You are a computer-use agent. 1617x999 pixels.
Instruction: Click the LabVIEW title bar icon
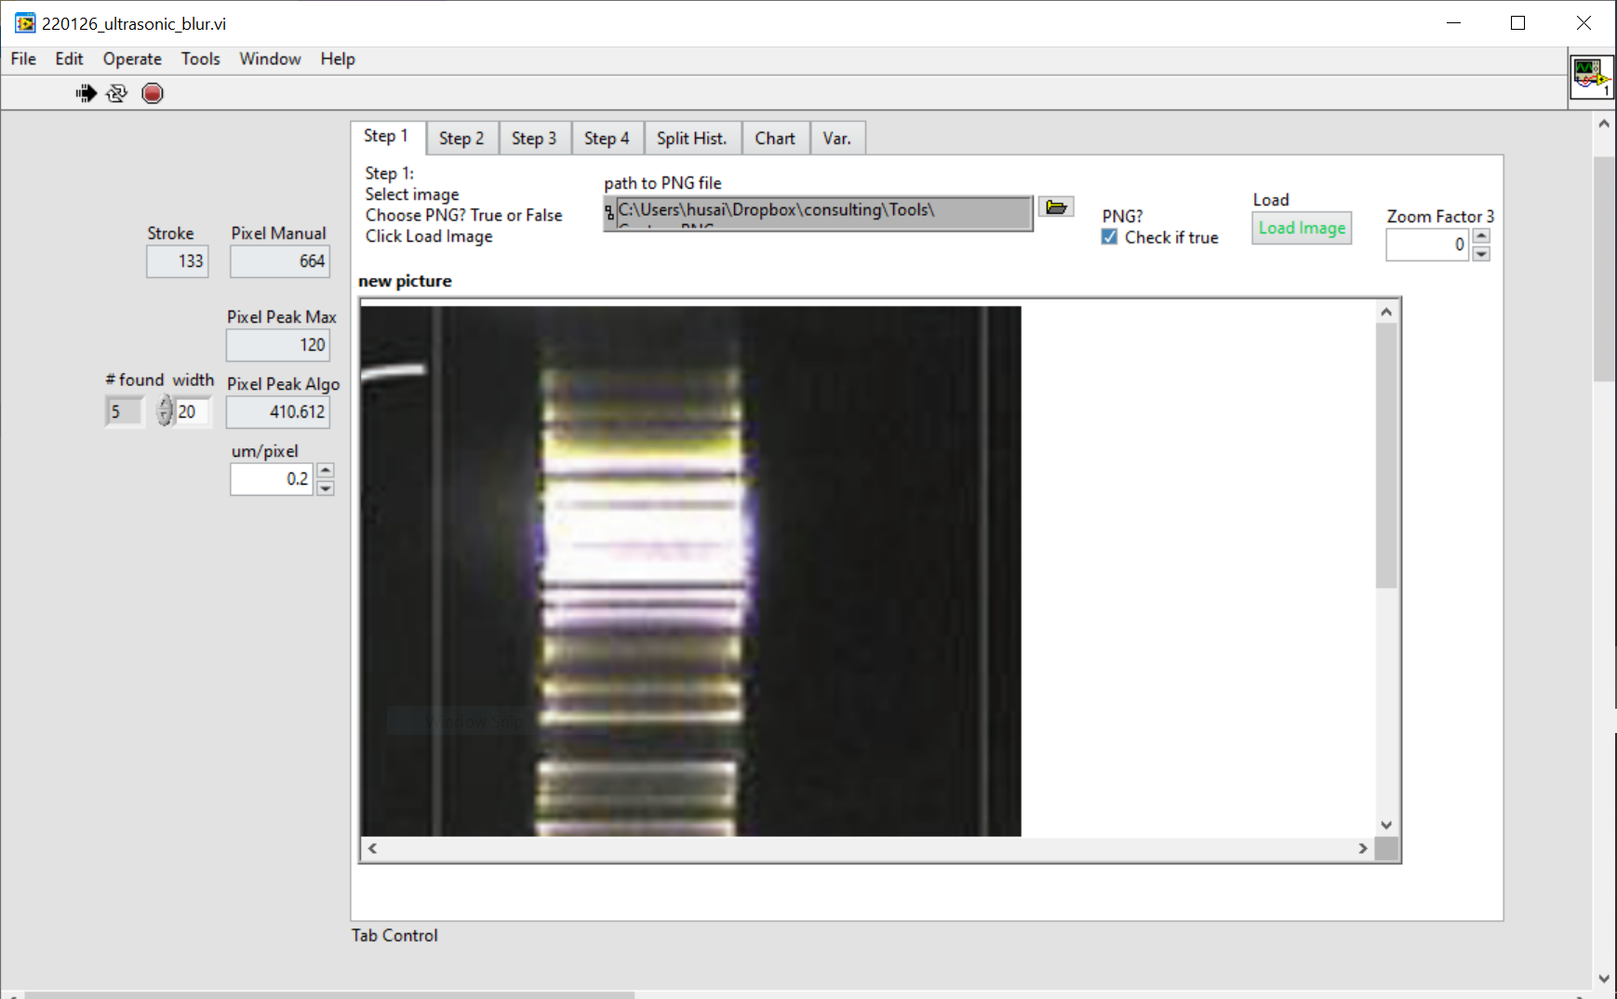(x=24, y=23)
